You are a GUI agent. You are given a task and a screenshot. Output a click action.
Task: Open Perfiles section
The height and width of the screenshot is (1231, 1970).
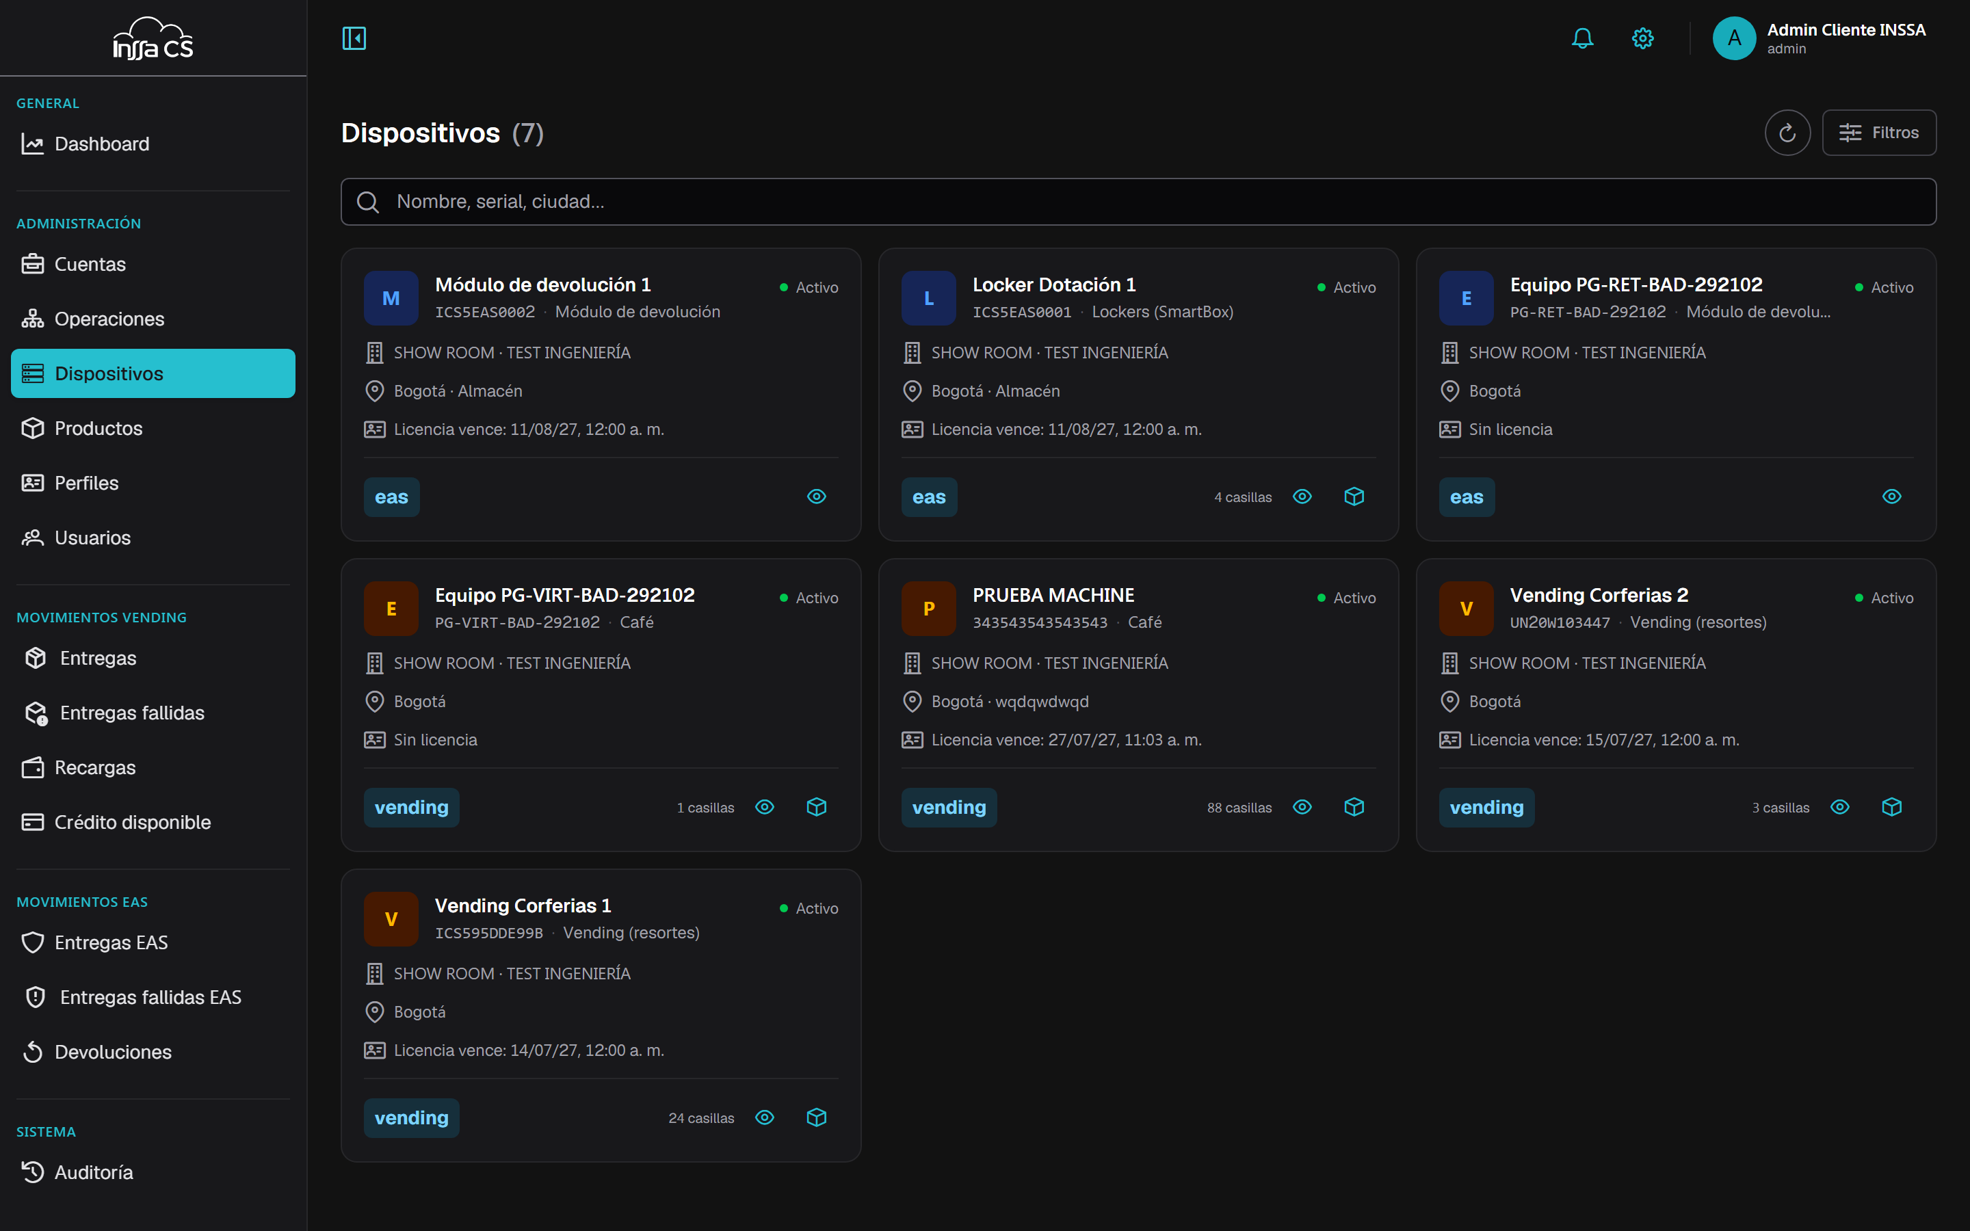click(153, 483)
